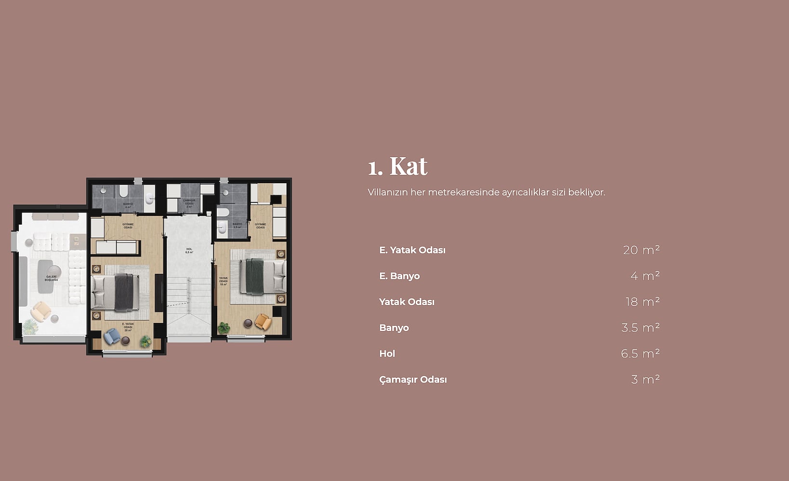Click the orange armchair in the second bedroom
789x481 pixels.
263,321
